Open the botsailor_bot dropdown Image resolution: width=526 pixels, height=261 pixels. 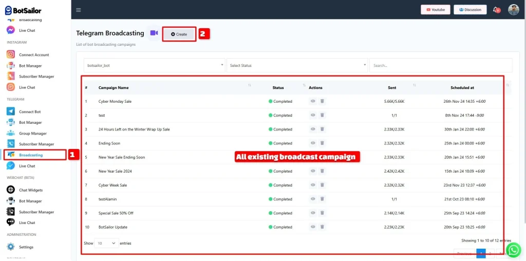(154, 65)
